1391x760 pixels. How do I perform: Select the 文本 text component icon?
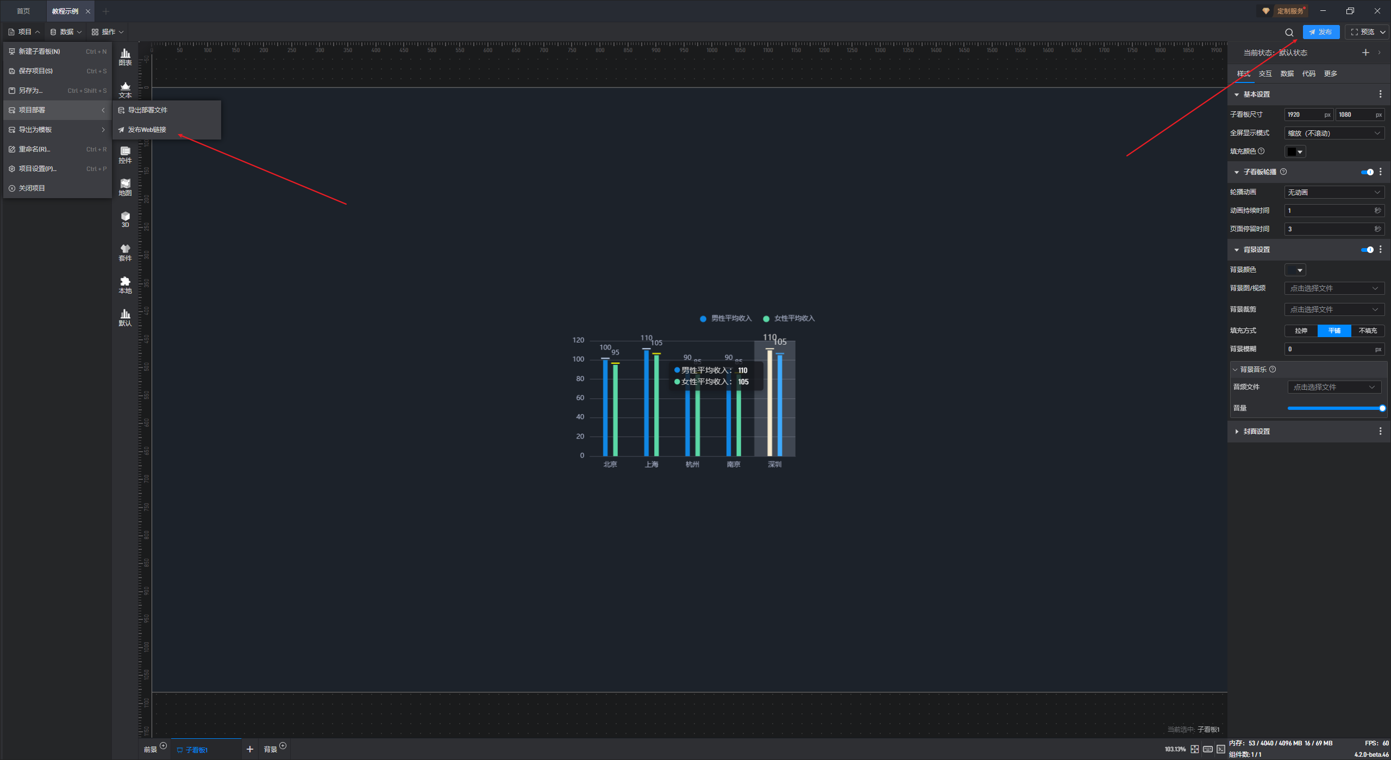(x=125, y=90)
